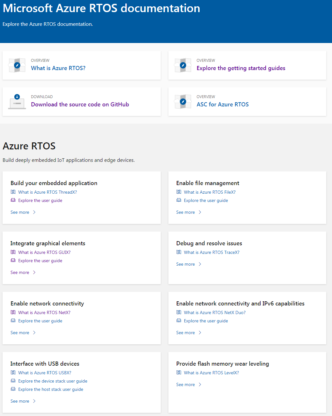Click the Debug and resolve issues card heading
This screenshot has width=332, height=416.
[209, 243]
